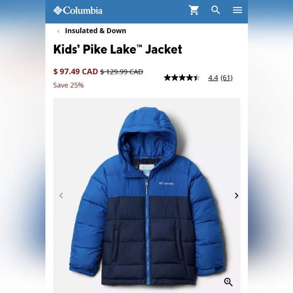View the 61 reviews
The image size is (293, 293).
(226, 78)
